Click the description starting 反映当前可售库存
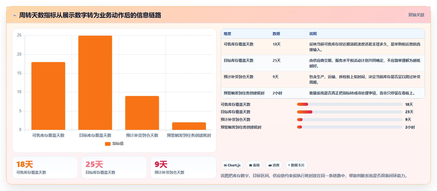Screen dimensions: 437x191 [x=365, y=47]
